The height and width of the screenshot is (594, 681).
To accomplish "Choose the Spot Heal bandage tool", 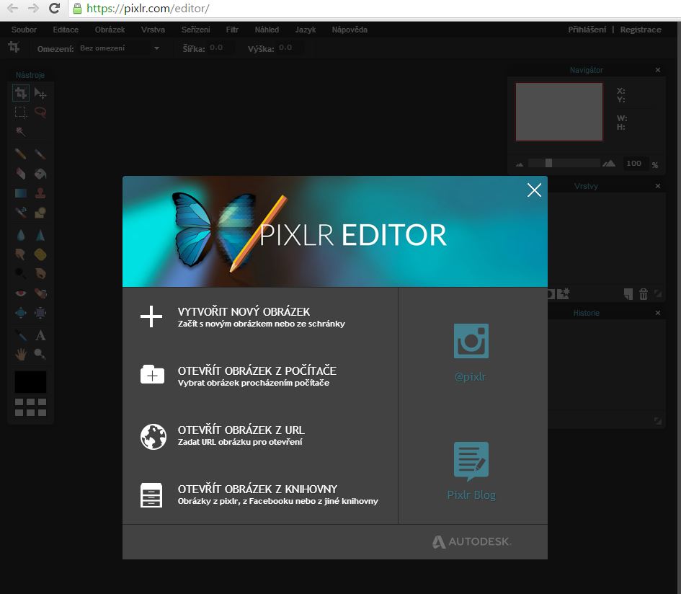I will point(40,293).
